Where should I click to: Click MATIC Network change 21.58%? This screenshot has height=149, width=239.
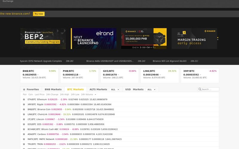74,139
